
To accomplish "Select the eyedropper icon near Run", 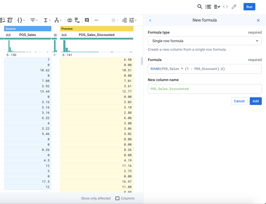I will point(234,6).
